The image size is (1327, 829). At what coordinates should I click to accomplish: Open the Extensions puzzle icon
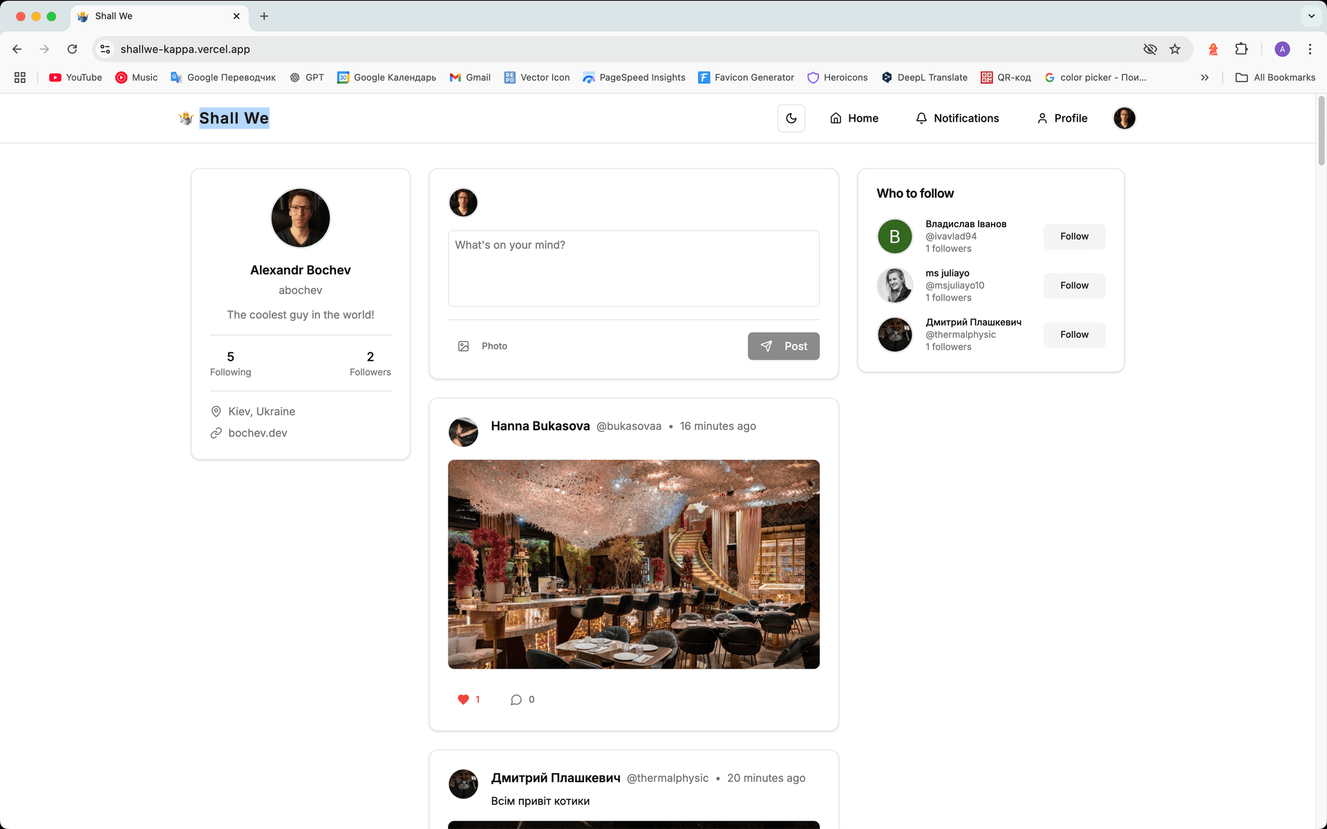pyautogui.click(x=1241, y=49)
